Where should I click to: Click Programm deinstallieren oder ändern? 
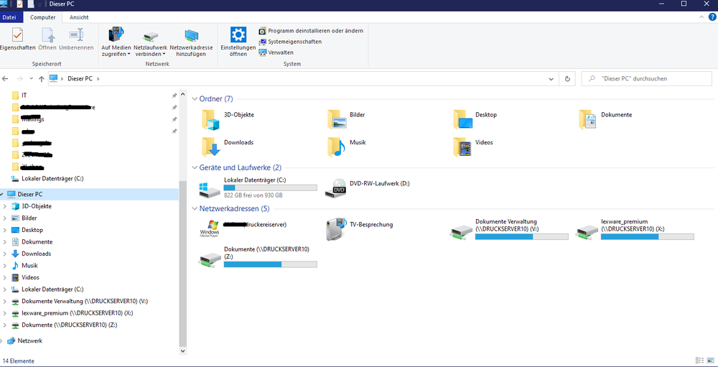point(314,31)
